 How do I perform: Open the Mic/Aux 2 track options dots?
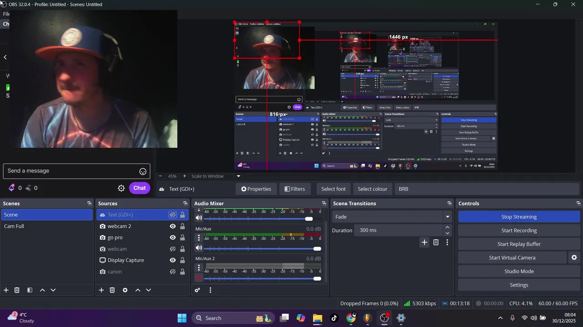[199, 268]
